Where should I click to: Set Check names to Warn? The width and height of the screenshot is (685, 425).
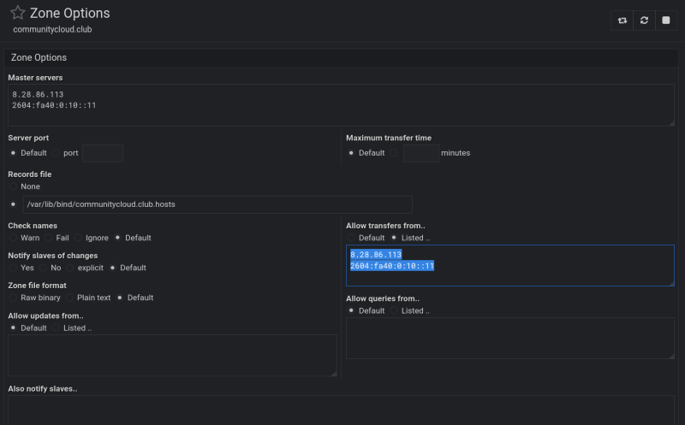(x=13, y=238)
